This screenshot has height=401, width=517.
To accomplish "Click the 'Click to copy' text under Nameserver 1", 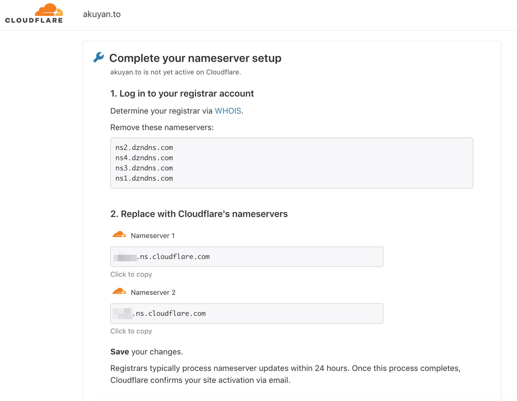I will click(x=131, y=275).
